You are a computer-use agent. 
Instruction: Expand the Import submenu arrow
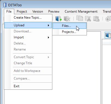(49, 37)
